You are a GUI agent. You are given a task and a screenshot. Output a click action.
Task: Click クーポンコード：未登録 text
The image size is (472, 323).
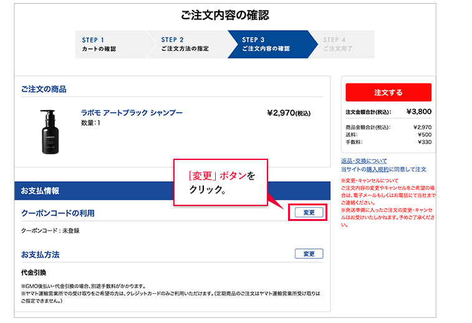pyautogui.click(x=51, y=230)
